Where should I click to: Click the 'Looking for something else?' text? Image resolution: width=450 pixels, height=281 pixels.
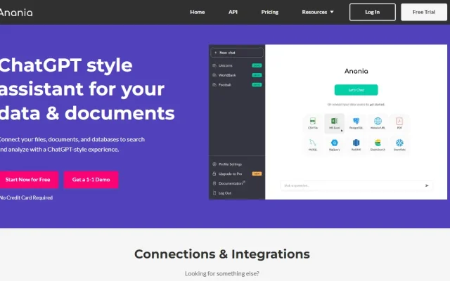pyautogui.click(x=222, y=273)
